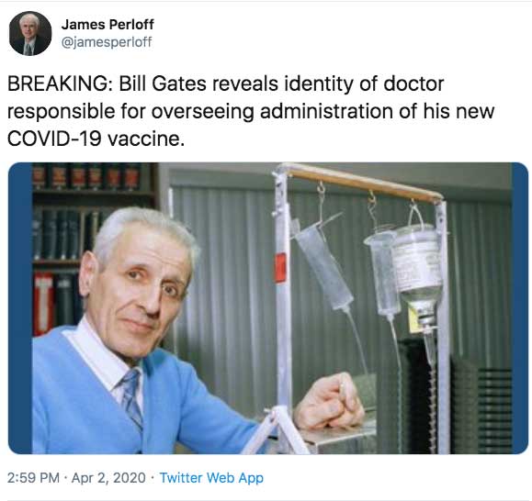Select the Apr 2, 2020 date text

(108, 478)
